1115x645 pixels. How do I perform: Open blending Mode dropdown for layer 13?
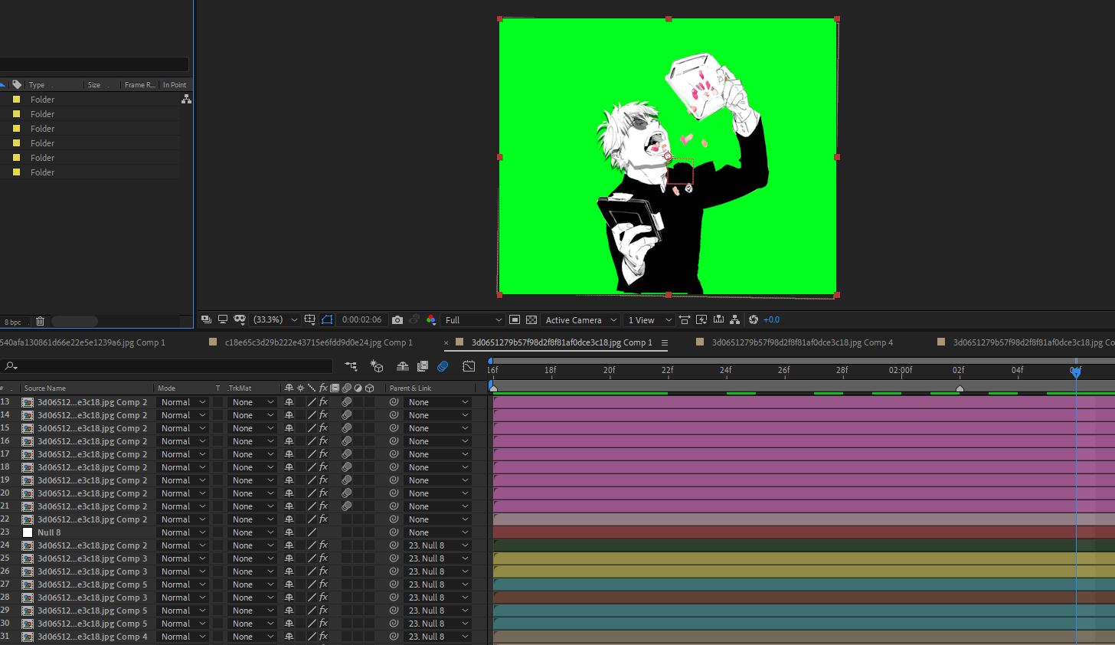(x=182, y=402)
